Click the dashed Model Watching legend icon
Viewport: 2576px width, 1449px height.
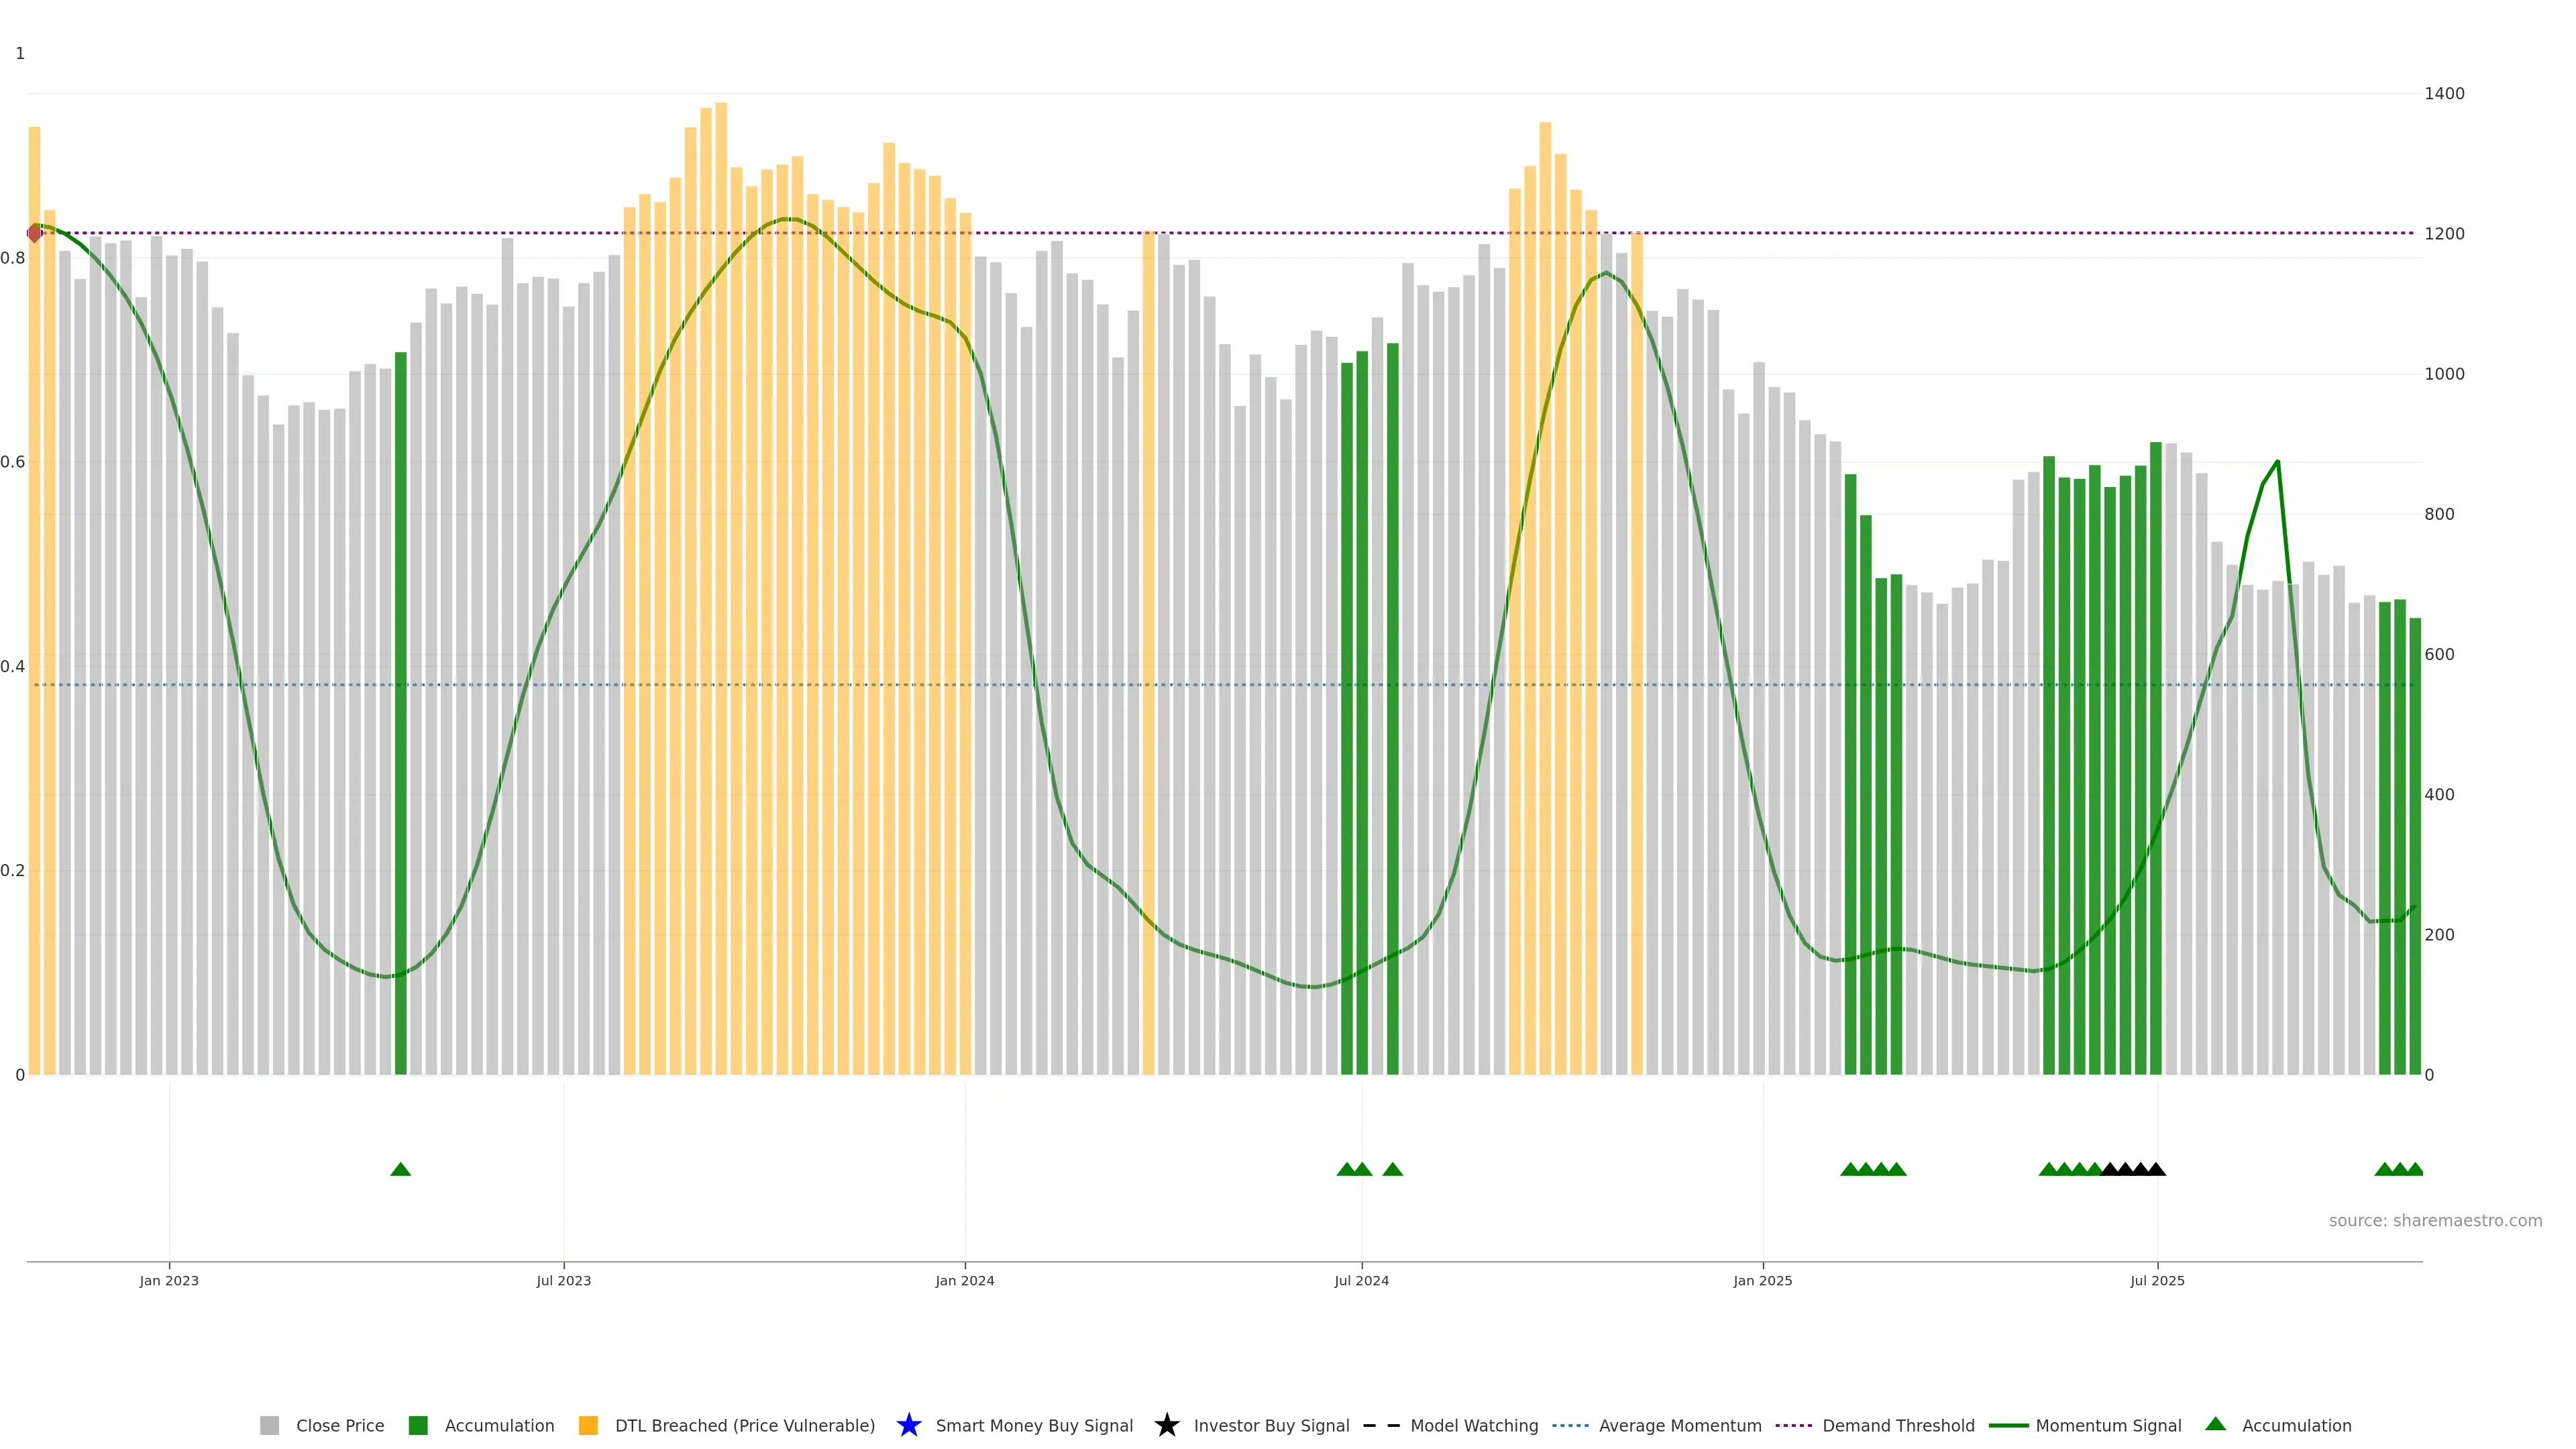point(1381,1425)
